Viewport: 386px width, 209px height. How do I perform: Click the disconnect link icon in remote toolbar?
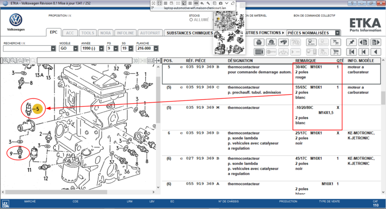tap(233, 3)
